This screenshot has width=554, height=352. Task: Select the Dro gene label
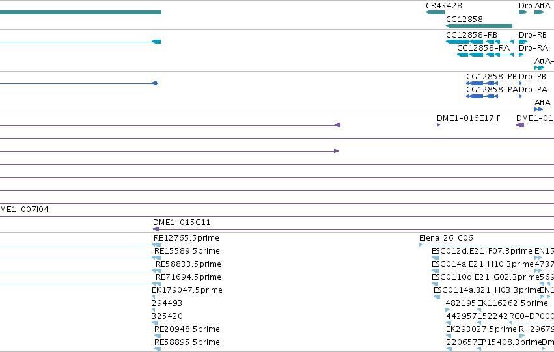pos(525,6)
